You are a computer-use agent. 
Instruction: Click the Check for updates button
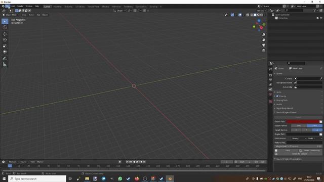[298, 154]
